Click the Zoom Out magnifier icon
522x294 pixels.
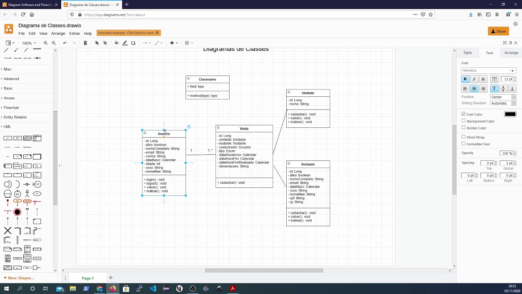pos(54,43)
